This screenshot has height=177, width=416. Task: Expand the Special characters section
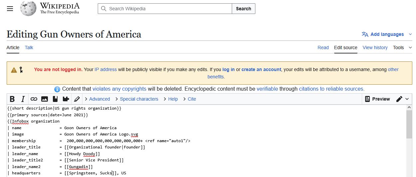point(137,99)
